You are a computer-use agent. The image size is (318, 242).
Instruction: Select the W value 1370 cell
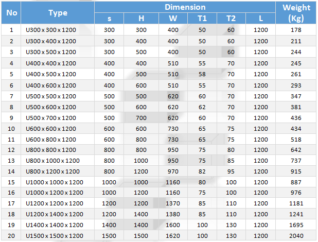pos(173,203)
